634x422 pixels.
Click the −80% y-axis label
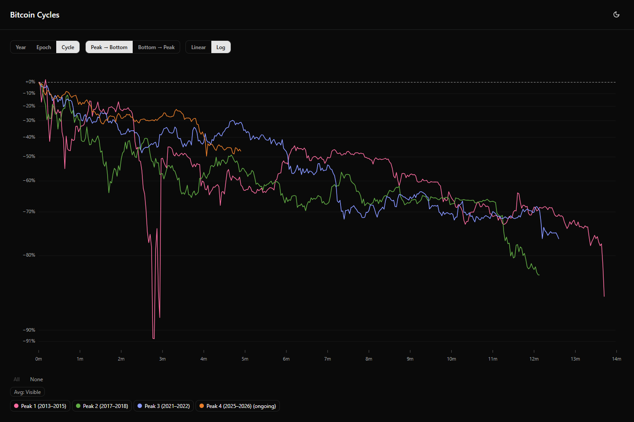[29, 255]
